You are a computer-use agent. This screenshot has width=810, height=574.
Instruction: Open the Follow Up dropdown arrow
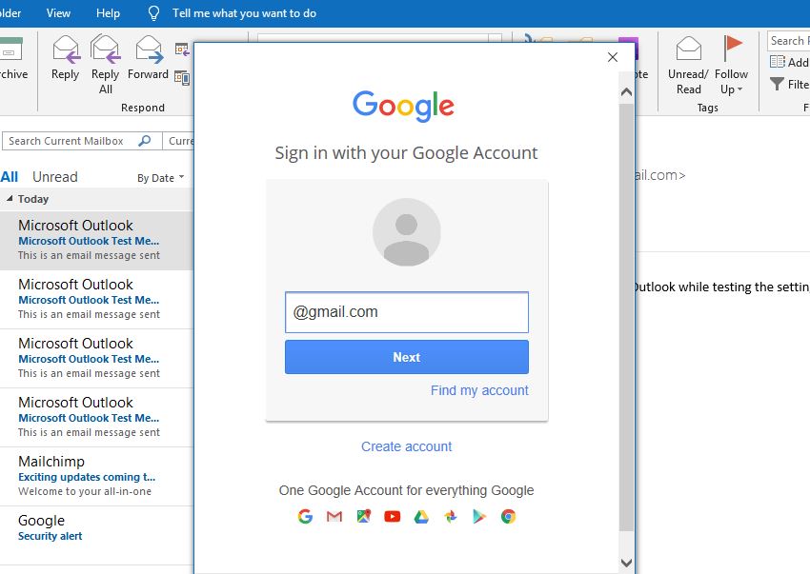coord(740,89)
